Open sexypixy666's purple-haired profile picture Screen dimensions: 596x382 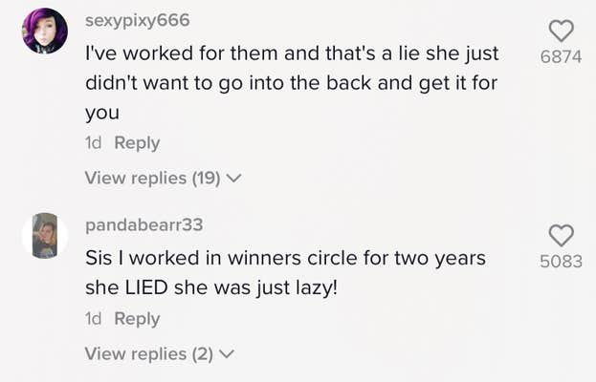coord(45,32)
